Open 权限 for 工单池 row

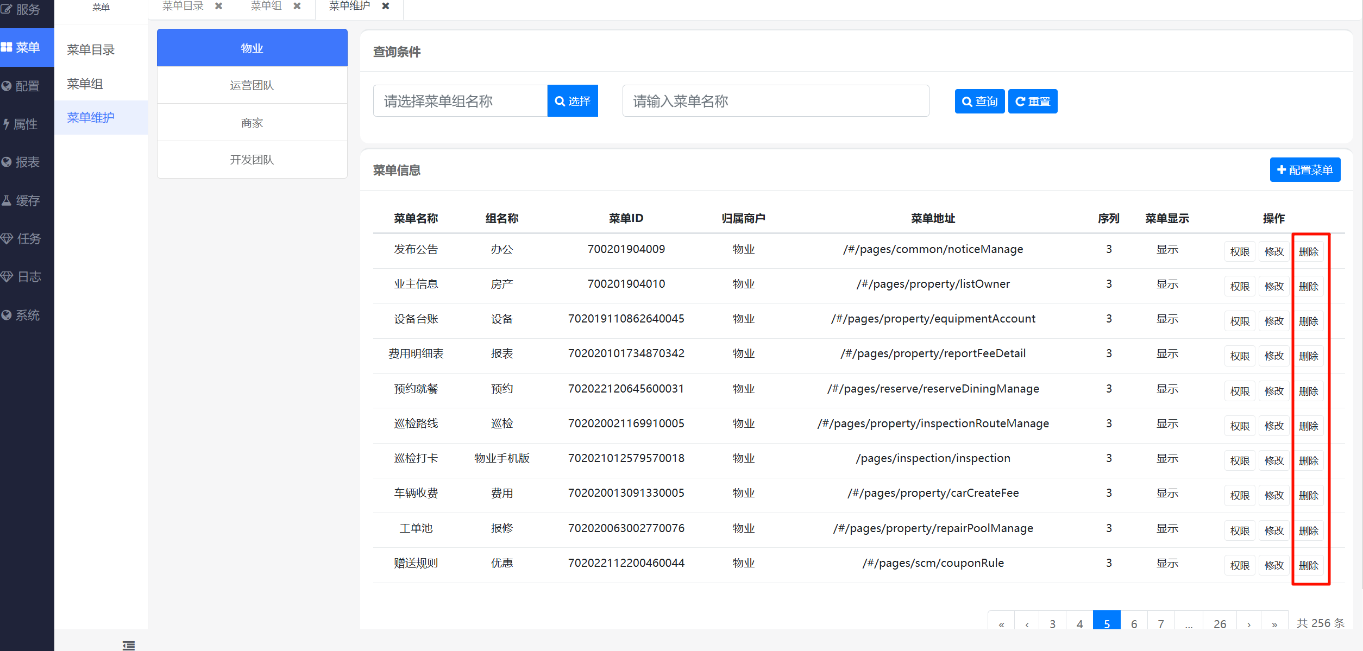click(1240, 530)
